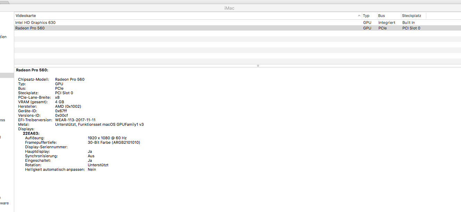Image resolution: width=461 pixels, height=212 pixels.
Task: Click the 'Metal:' label
Action: [x=24, y=124]
